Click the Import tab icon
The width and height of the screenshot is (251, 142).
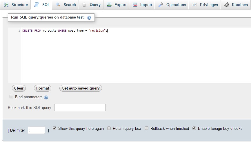pyautogui.click(x=135, y=5)
